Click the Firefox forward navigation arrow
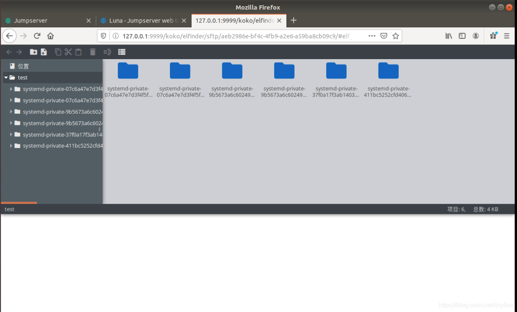 (x=23, y=36)
